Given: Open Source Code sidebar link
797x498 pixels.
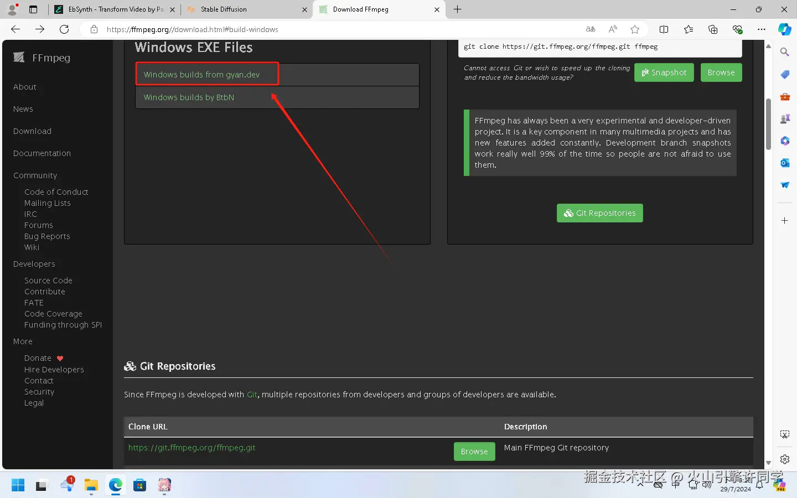Looking at the screenshot, I should click(48, 281).
